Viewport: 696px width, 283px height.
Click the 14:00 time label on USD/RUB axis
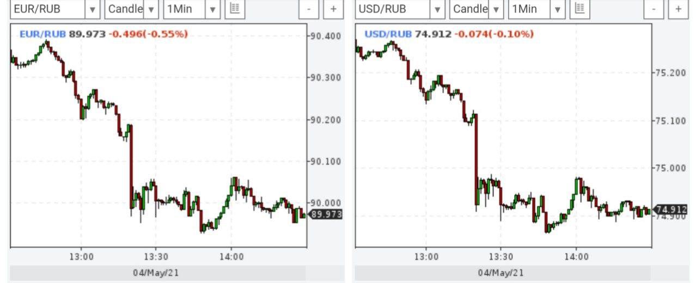pyautogui.click(x=576, y=256)
